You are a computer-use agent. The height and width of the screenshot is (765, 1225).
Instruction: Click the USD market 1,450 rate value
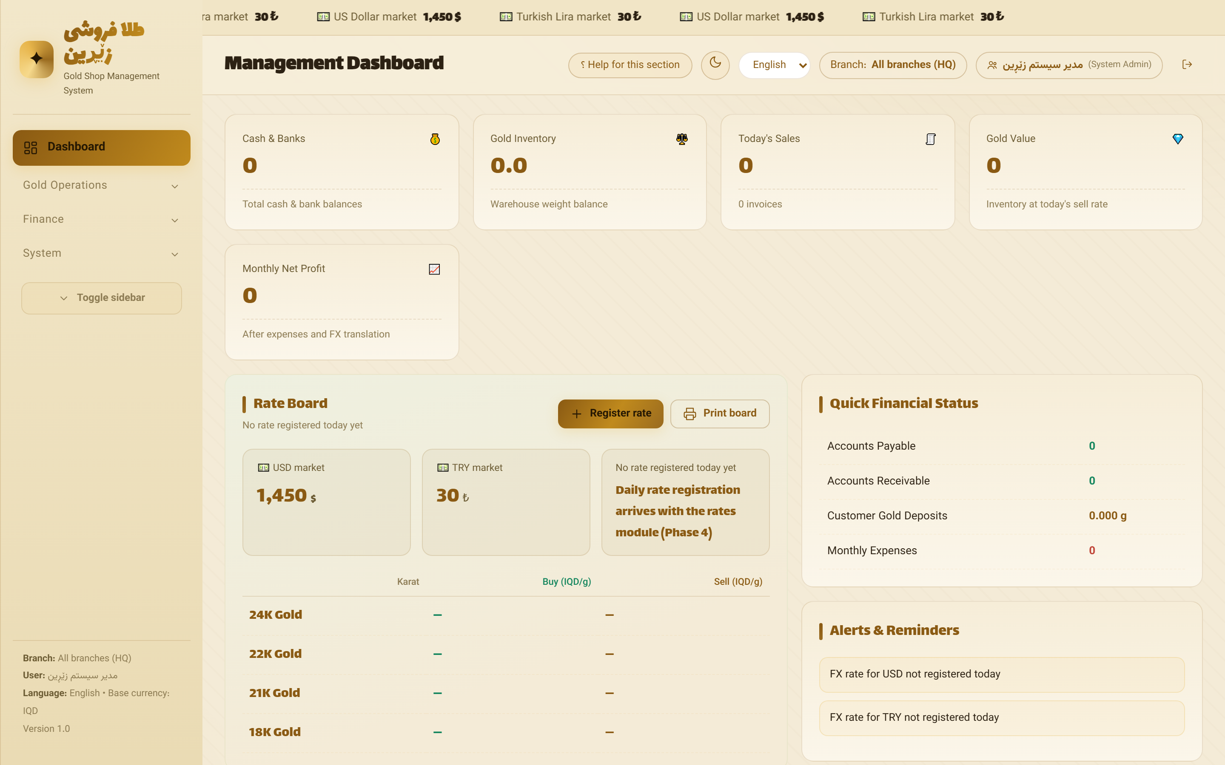(286, 495)
